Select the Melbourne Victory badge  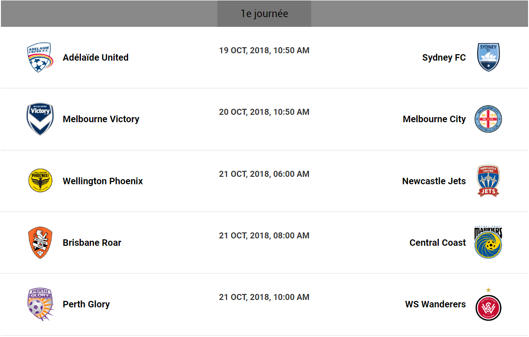coord(40,119)
